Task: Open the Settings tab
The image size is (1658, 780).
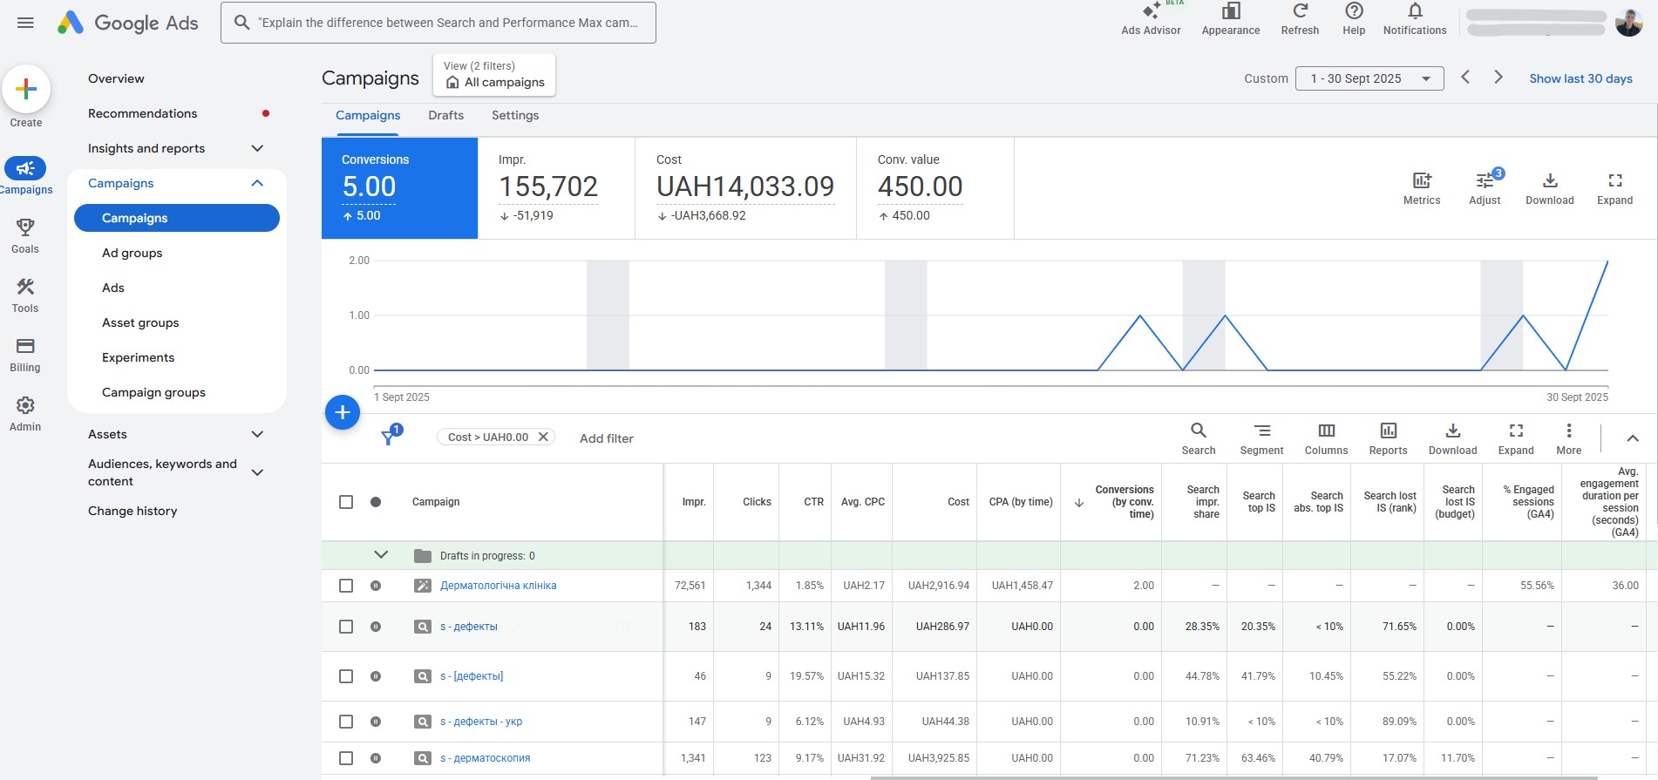Action: (x=514, y=115)
